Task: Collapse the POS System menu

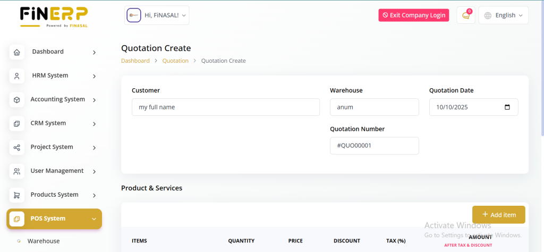Action: pos(93,219)
